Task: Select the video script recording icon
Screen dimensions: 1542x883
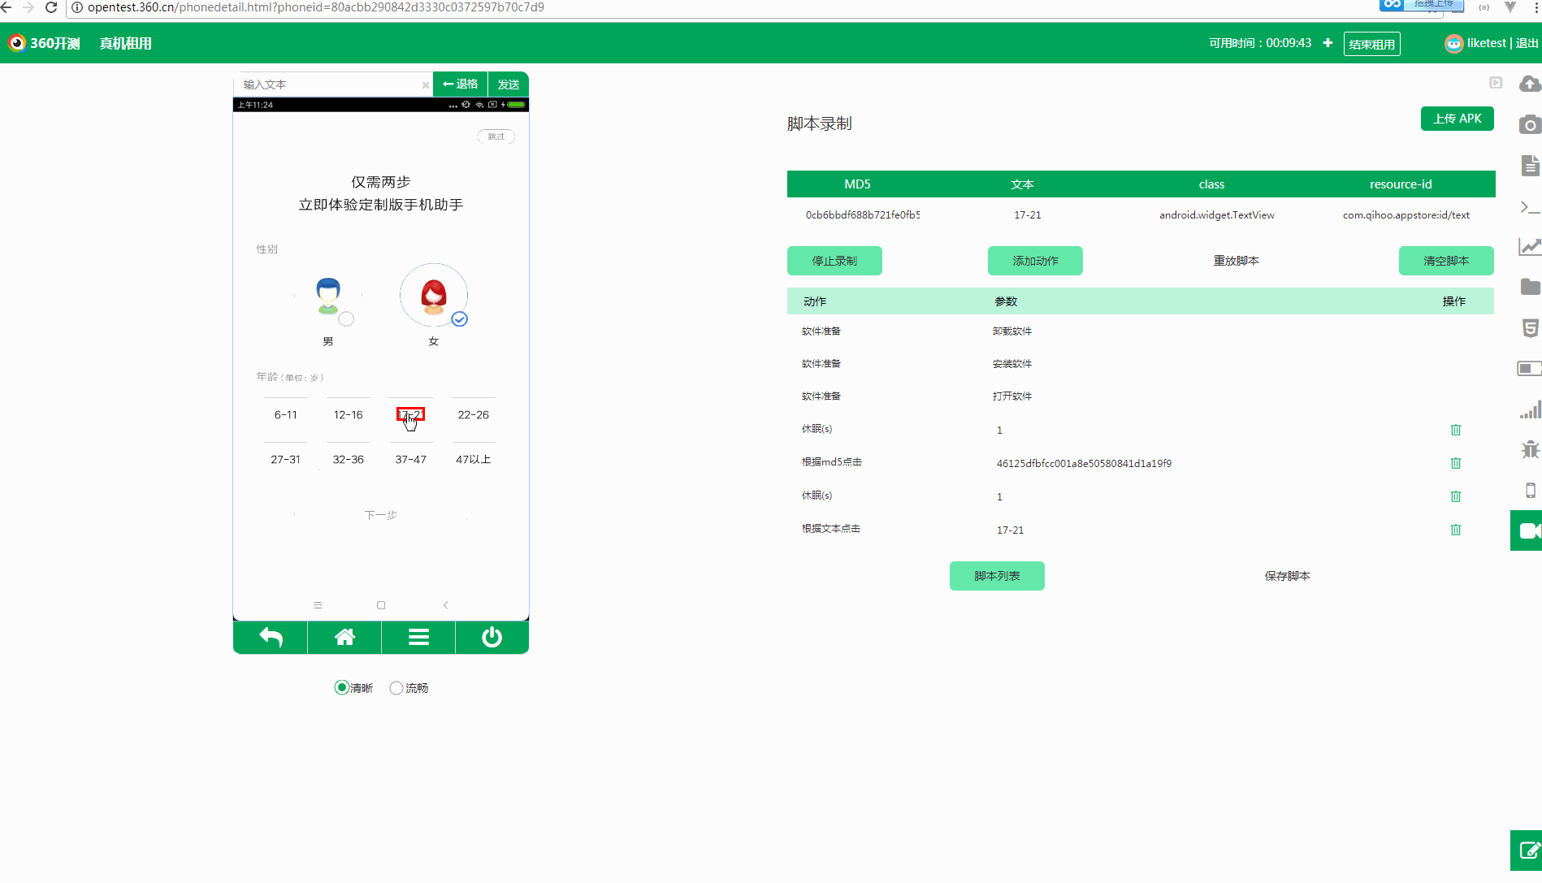Action: [1527, 530]
